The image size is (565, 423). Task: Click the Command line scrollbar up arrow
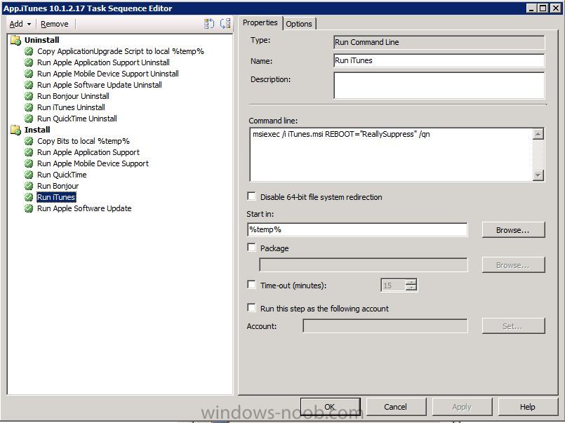pos(538,134)
